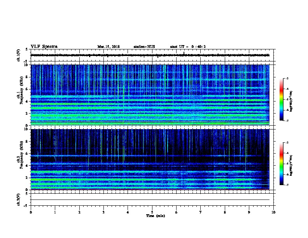308x238 pixels.
Task: Click time axis tick label "6"
Action: 177,212
